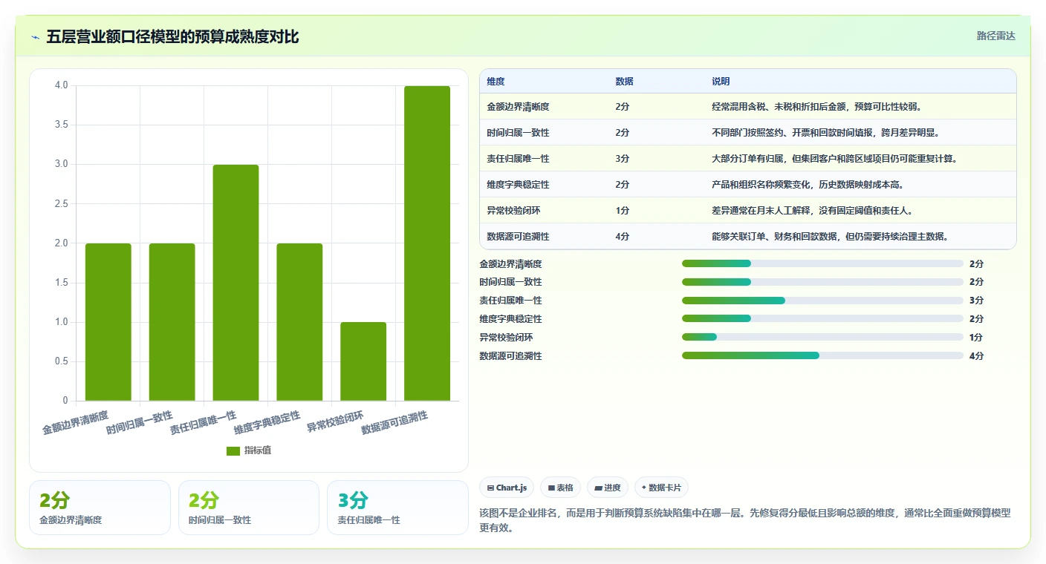1046x564 pixels.
Task: Click the 数据源可追溯性 progress bar
Action: pyautogui.click(x=822, y=356)
